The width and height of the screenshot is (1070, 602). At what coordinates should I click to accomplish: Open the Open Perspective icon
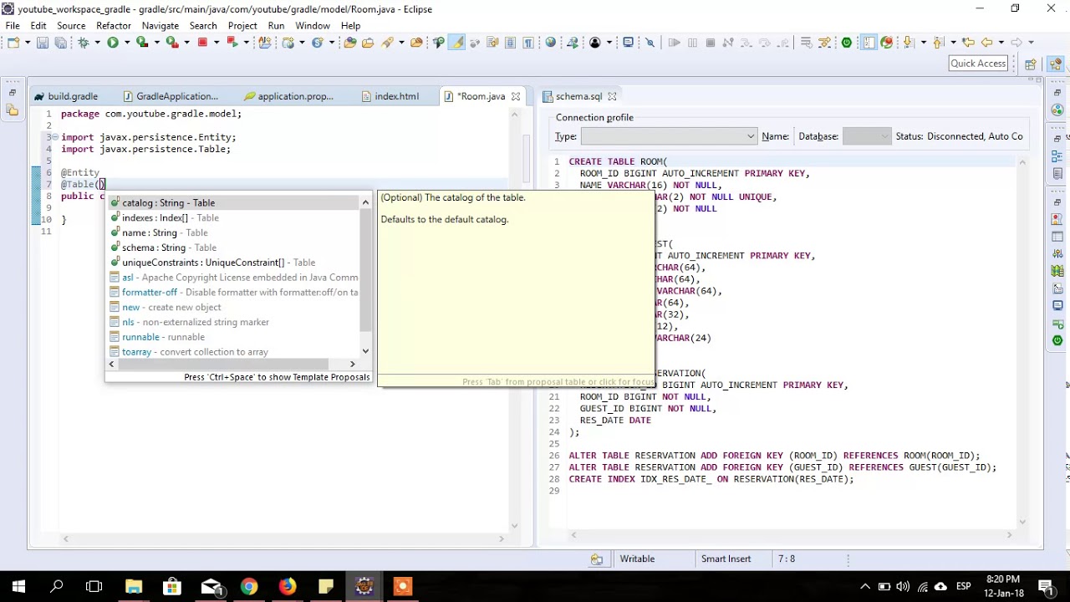point(1031,64)
